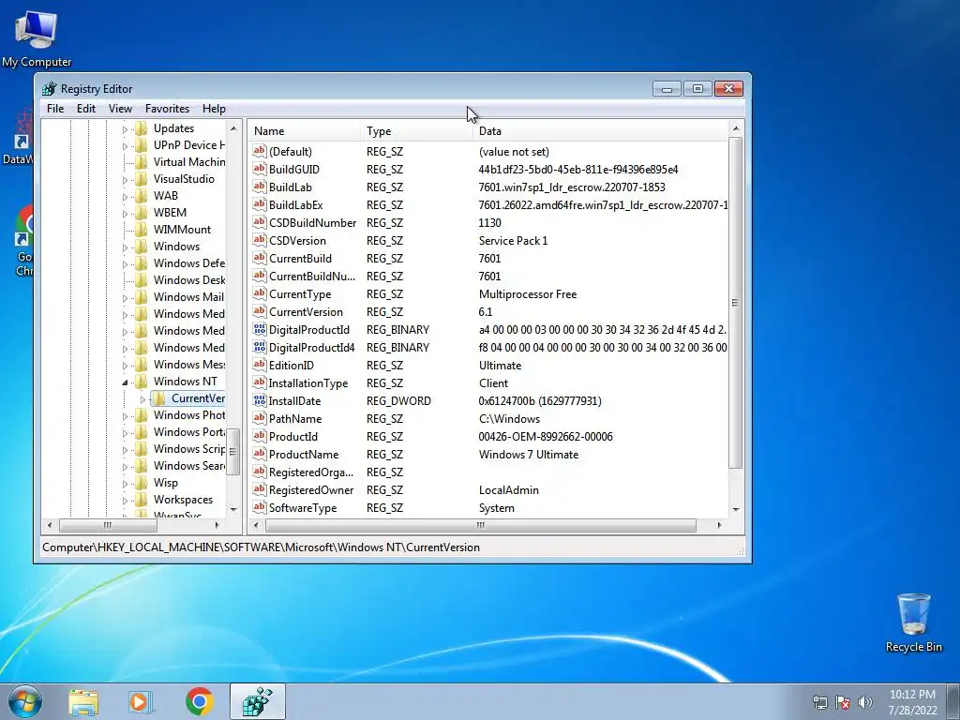Select the BuildGUID value icon
960x720 pixels.
click(x=260, y=169)
